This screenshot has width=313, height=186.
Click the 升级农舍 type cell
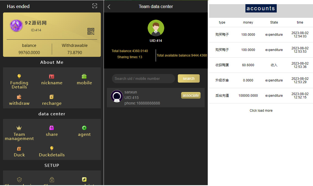[x=222, y=80]
